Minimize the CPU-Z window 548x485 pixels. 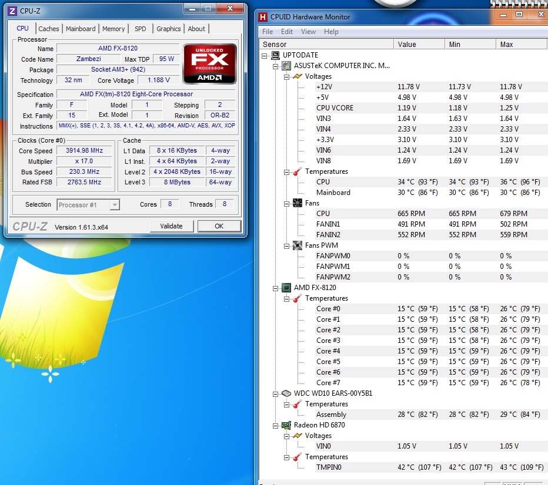[192, 9]
